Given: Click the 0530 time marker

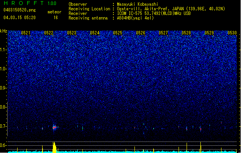Looking at the screenshot, I should click(x=232, y=33).
